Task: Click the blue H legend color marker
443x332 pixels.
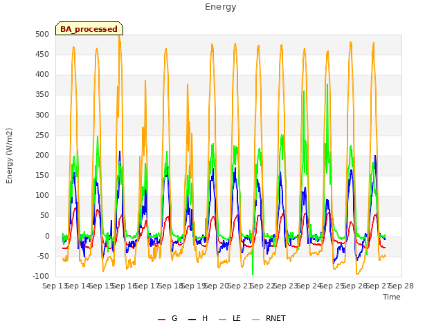Action: tap(192, 320)
